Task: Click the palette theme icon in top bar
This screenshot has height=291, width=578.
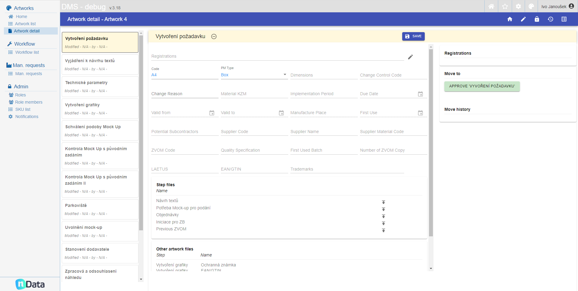Action: click(x=531, y=6)
